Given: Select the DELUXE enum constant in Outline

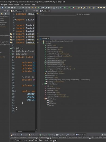Looking at the screenshot, I should pos(52,105).
